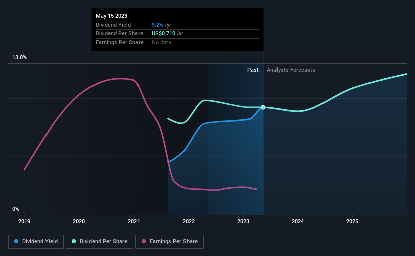Screen dimensions: 415x256
Task: Click the tooltip Earnings Per Share row label
Action: click(x=119, y=42)
